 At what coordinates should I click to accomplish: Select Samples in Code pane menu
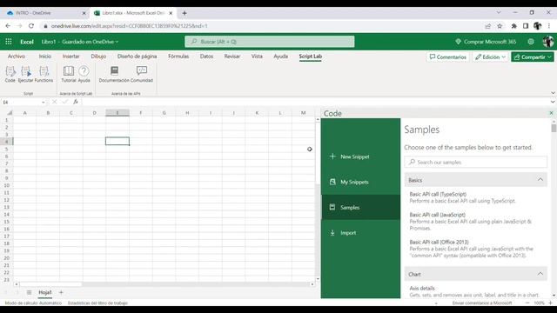360,207
